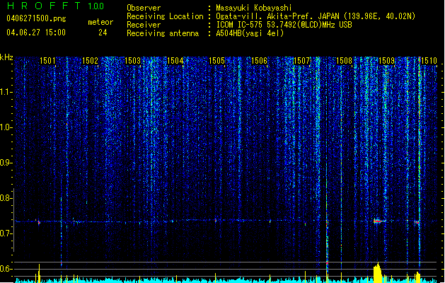
Task: Click the HROFFT program title
Action: coord(45,6)
